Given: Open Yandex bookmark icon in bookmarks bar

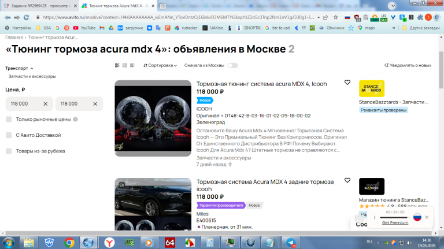Looking at the screenshot, I should point(66,28).
